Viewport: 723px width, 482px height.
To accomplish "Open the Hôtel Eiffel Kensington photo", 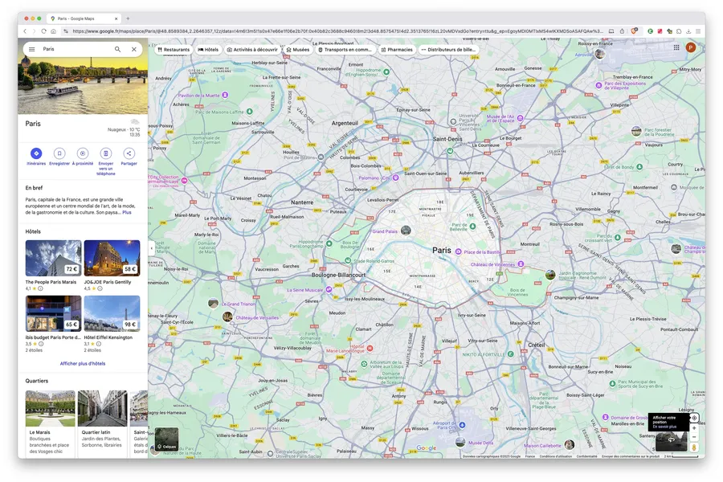I will click(x=112, y=313).
